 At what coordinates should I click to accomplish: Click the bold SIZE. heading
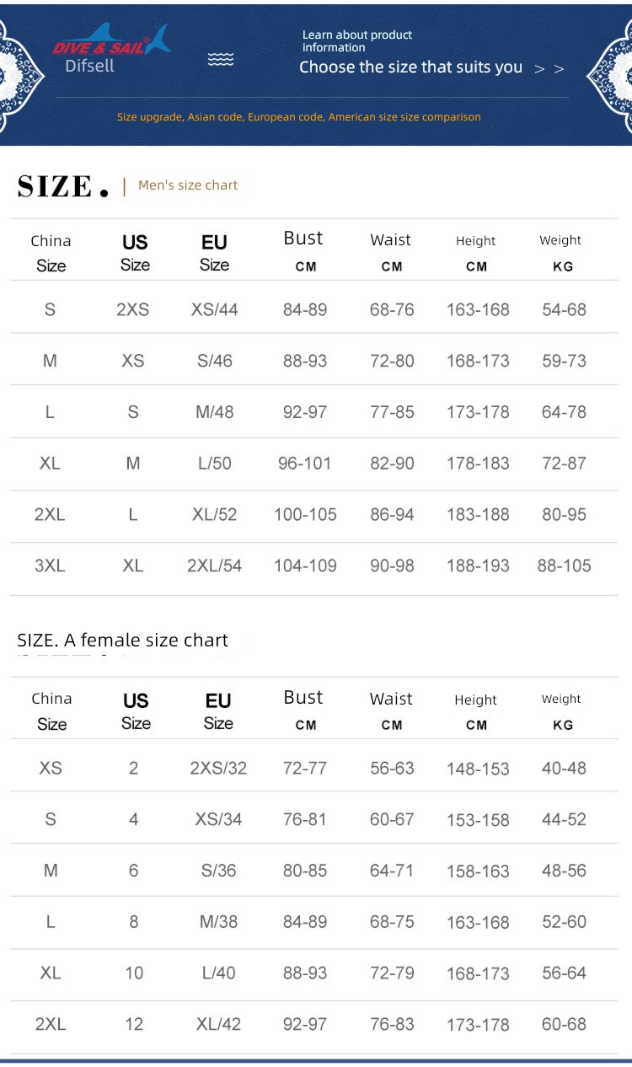[63, 186]
